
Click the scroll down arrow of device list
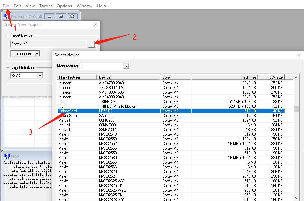point(296,198)
